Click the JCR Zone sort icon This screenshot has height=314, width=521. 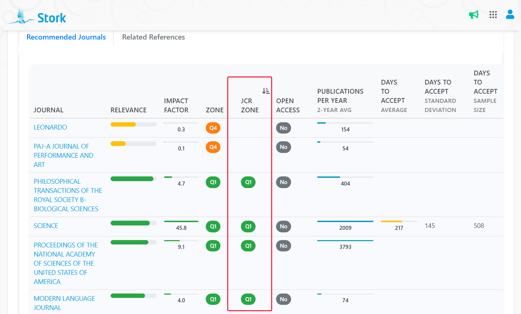[266, 91]
